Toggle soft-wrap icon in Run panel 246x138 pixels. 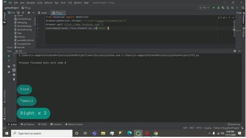[x=14, y=66]
